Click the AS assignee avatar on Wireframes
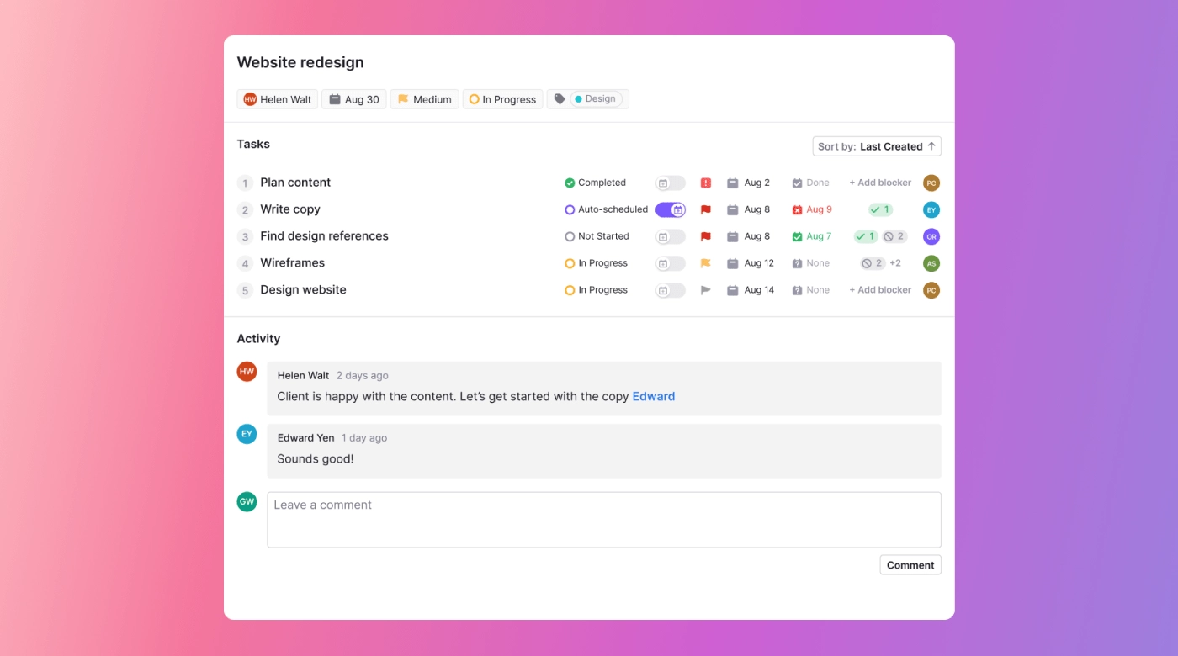 [931, 263]
